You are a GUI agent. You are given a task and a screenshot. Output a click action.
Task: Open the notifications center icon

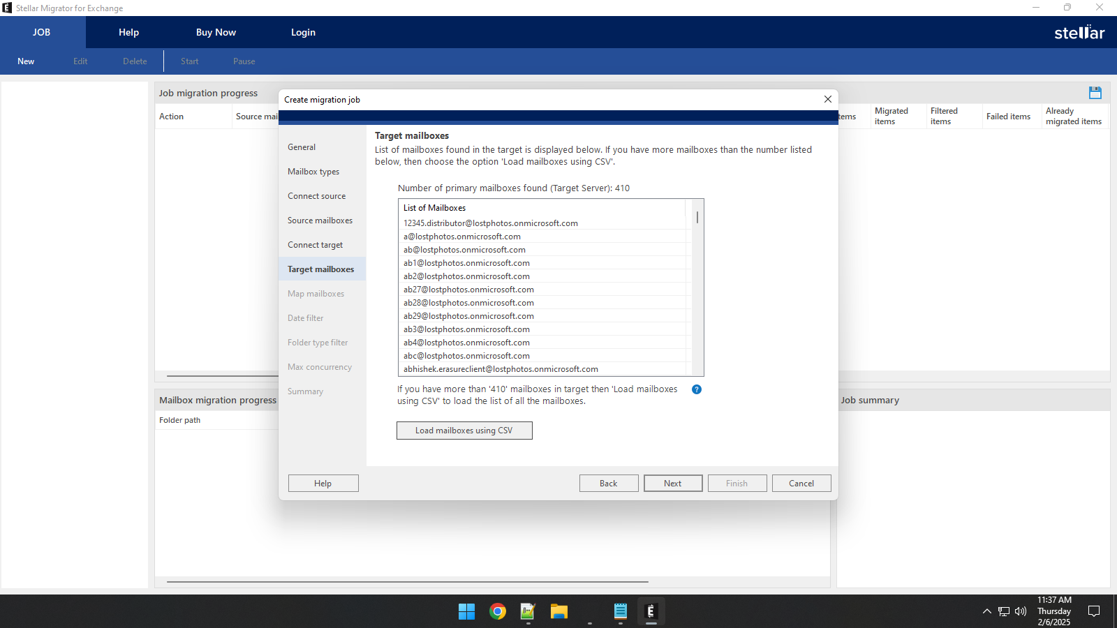[1094, 611]
